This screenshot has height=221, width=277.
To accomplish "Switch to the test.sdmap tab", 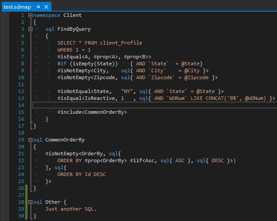I will (x=17, y=6).
